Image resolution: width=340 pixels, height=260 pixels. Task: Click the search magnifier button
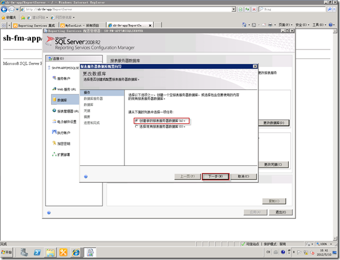pos(330,10)
